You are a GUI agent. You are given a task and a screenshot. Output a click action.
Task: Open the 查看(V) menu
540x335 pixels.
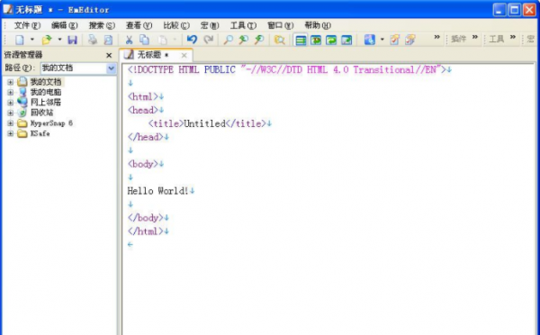coord(139,25)
